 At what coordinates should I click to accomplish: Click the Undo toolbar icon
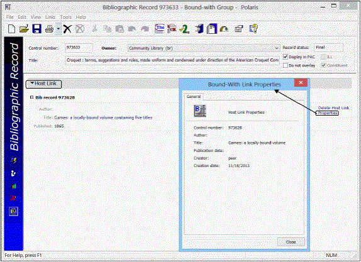131,29
